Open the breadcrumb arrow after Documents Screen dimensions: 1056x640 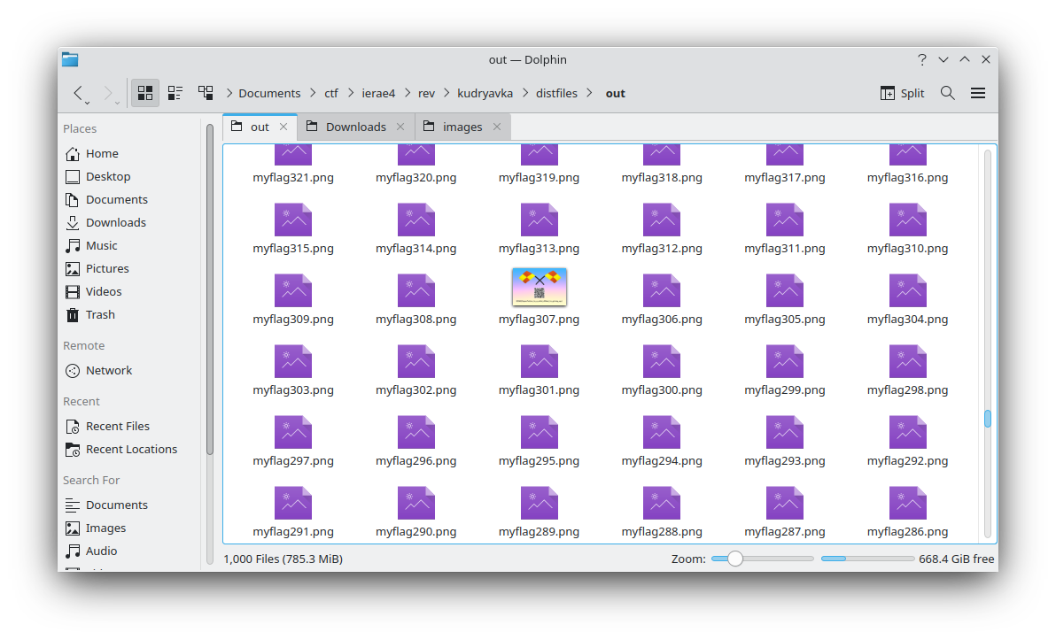311,92
